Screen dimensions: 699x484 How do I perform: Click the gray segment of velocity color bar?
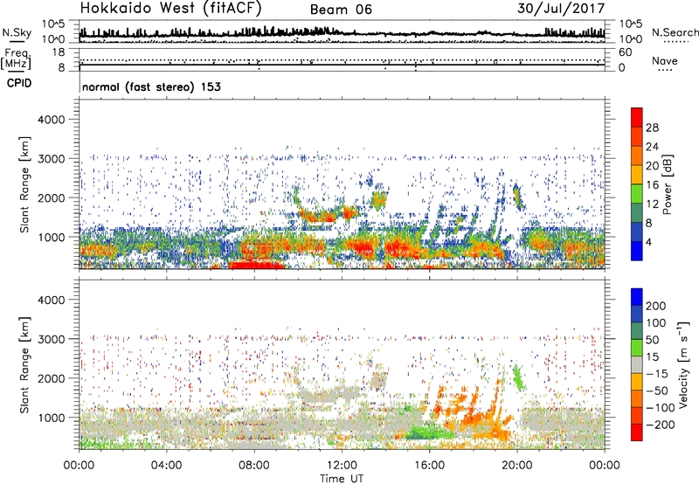tap(637, 364)
